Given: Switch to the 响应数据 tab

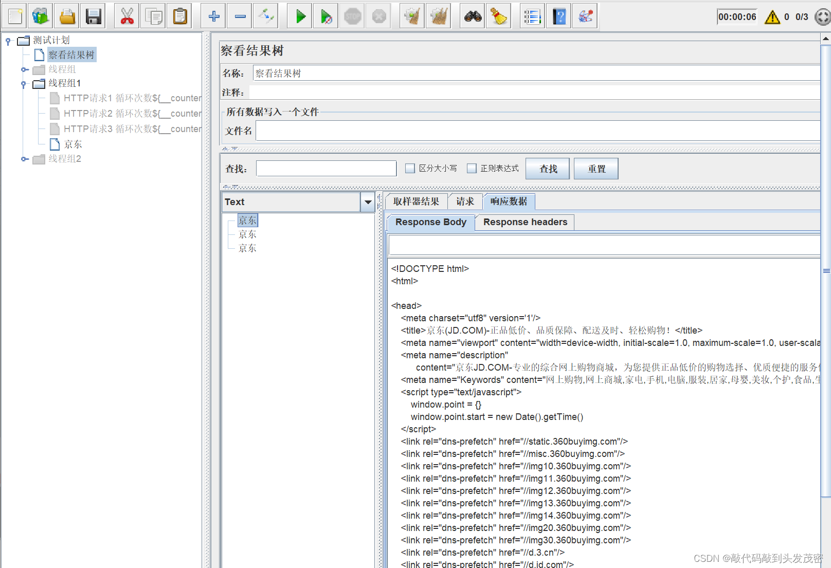Looking at the screenshot, I should [x=509, y=201].
